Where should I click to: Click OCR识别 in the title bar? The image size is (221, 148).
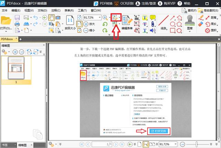(124, 3)
